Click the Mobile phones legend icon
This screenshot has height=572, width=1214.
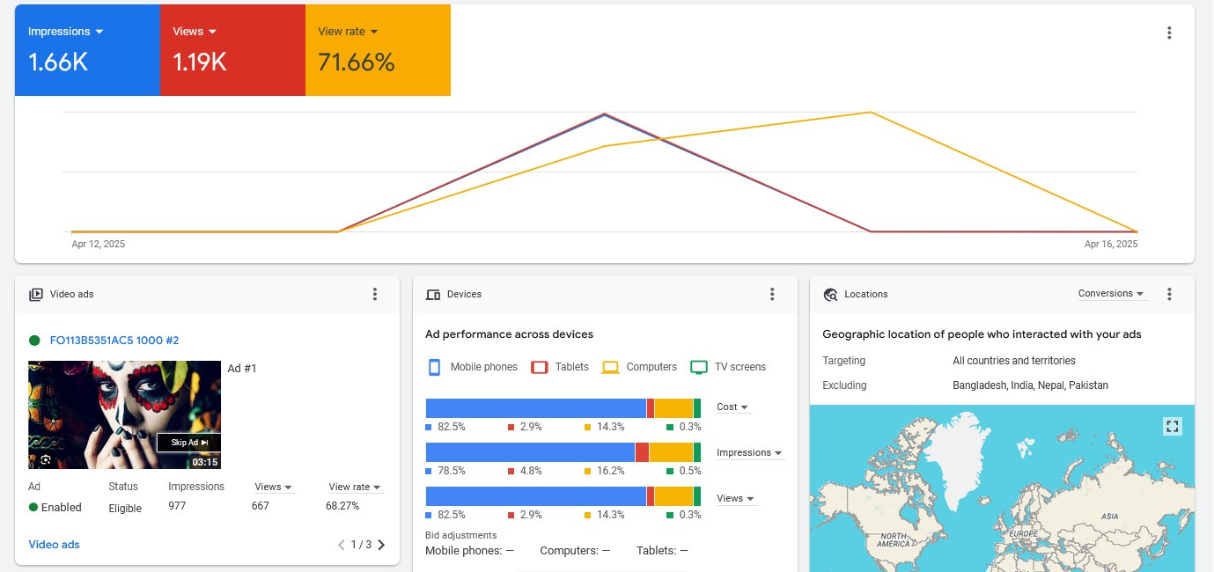point(434,367)
